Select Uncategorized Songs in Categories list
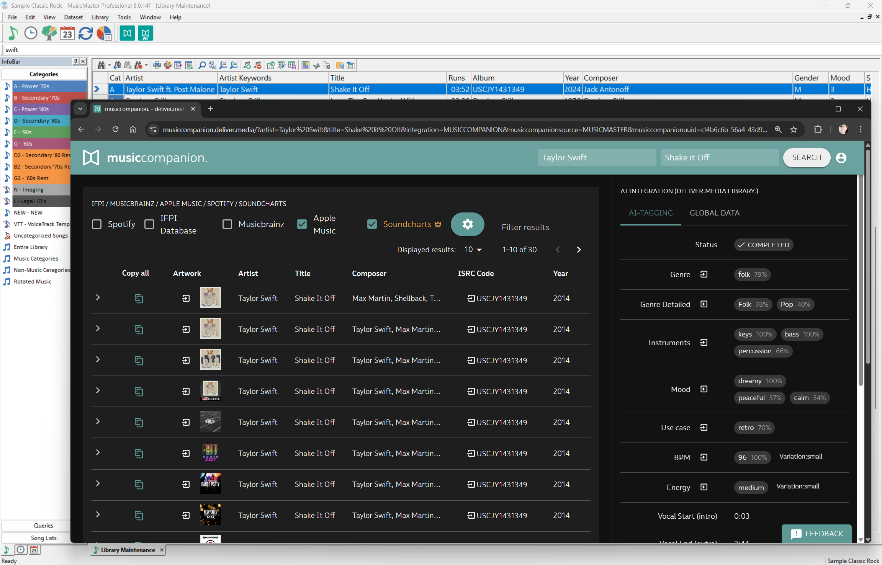The height and width of the screenshot is (565, 882). pyautogui.click(x=41, y=236)
